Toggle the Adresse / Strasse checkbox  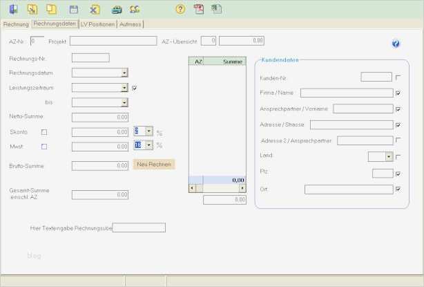pyautogui.click(x=398, y=124)
